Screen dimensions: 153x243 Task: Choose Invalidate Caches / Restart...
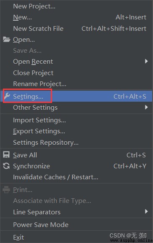click(76, 177)
